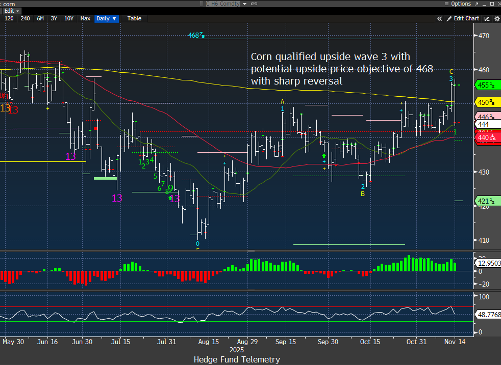Select the 3Y time range
Screen dimensions: 501x365
pos(54,18)
